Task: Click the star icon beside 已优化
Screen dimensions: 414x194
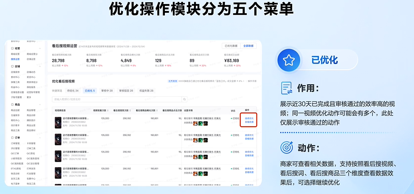Action: pyautogui.click(x=288, y=60)
